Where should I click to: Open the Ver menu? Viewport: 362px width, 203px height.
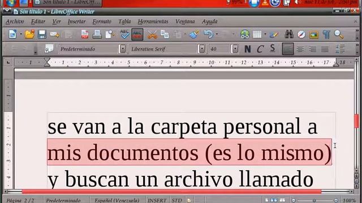(57, 21)
